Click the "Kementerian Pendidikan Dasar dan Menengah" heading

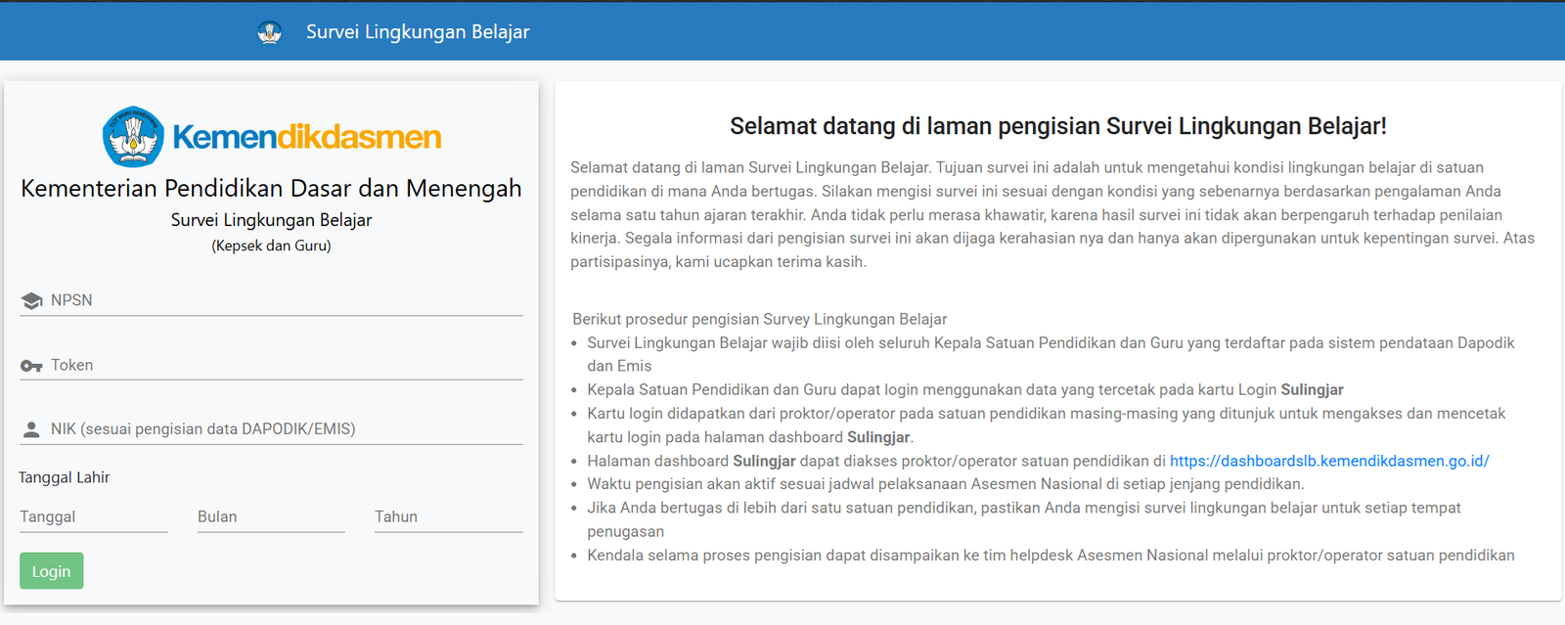271,188
